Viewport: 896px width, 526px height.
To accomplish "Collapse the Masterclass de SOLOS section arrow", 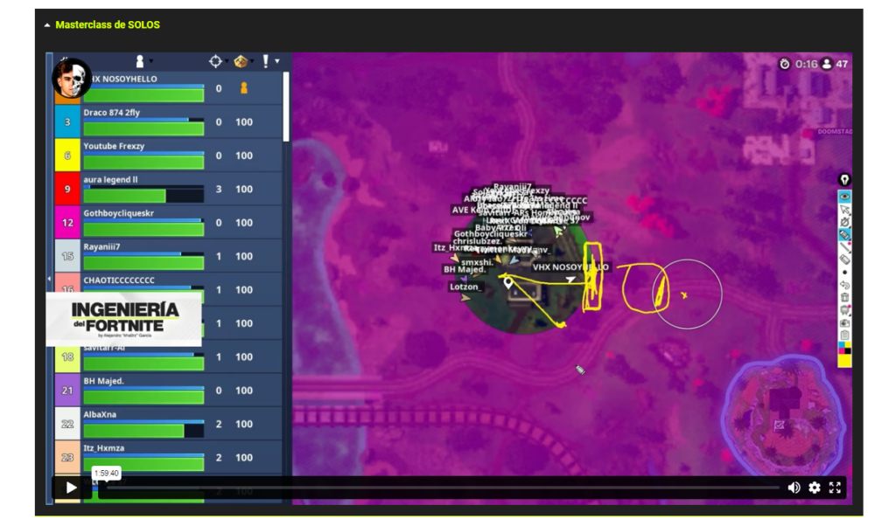I will point(47,25).
